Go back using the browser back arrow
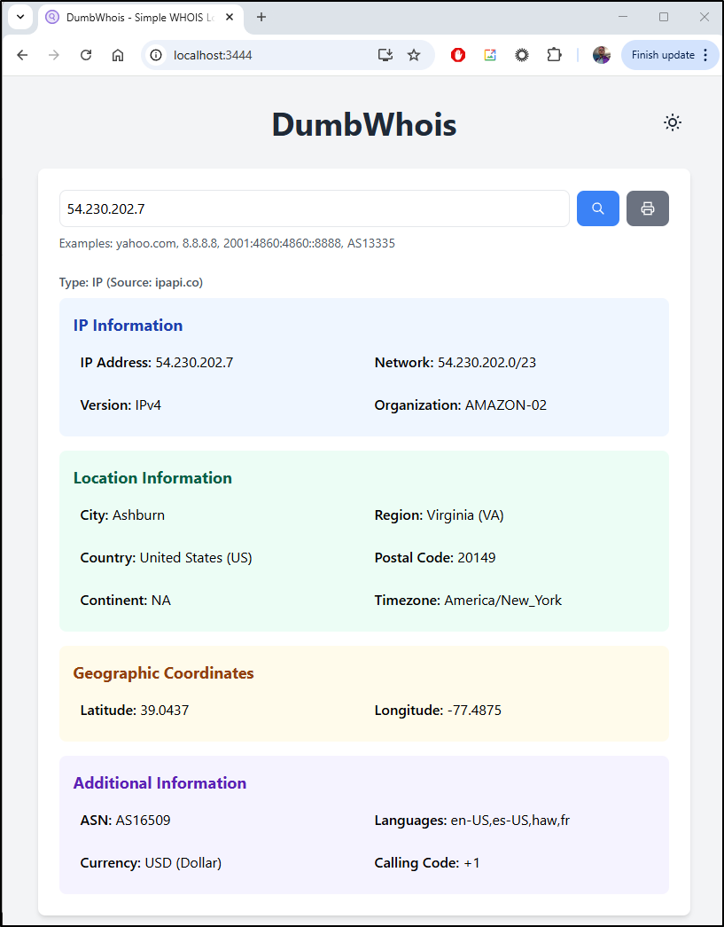Viewport: 724px width, 927px height. tap(22, 55)
